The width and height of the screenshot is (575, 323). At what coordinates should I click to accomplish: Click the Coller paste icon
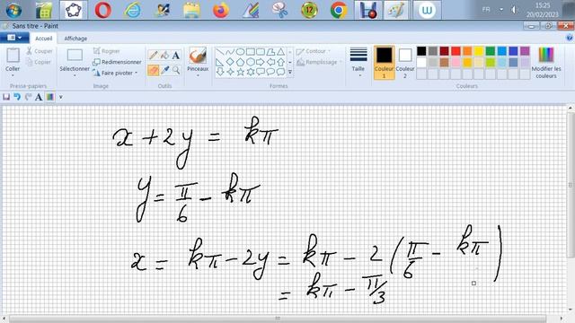click(x=13, y=56)
